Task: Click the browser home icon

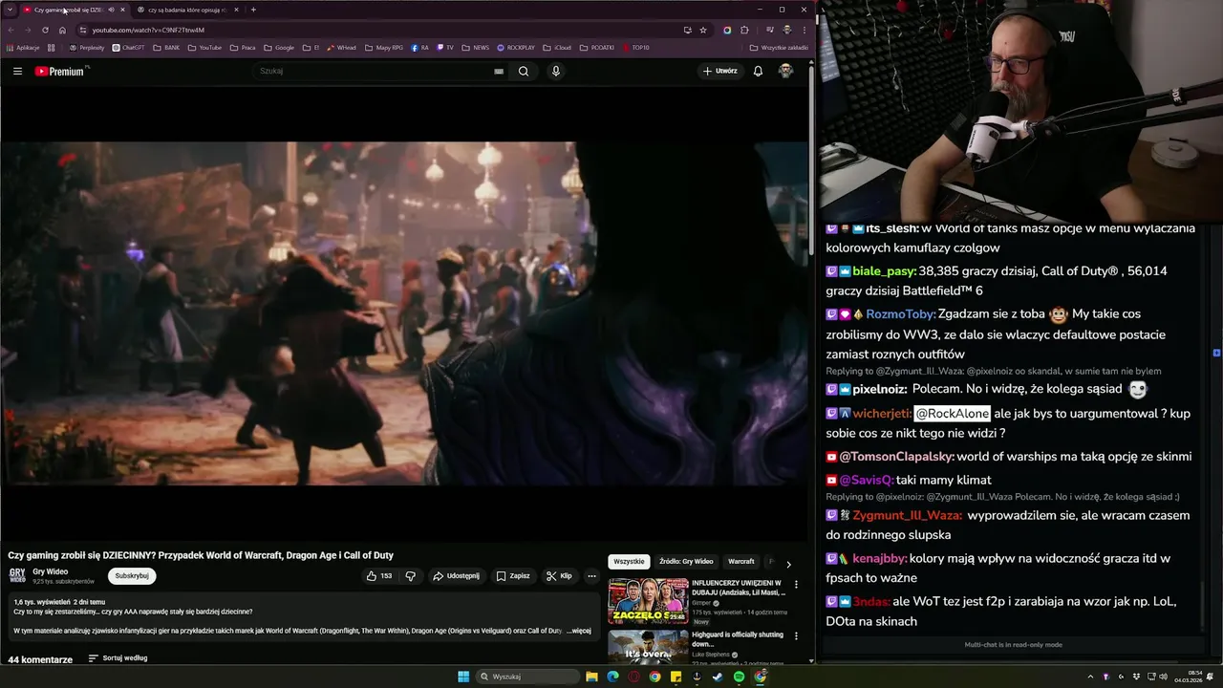Action: point(62,30)
